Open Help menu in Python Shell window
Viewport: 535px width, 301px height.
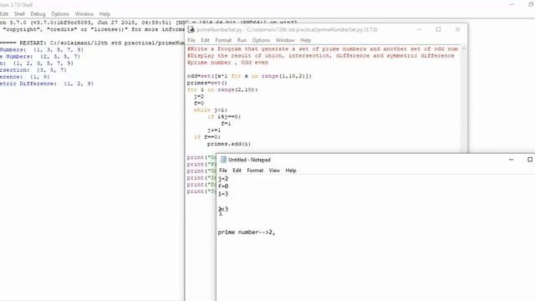tap(104, 14)
